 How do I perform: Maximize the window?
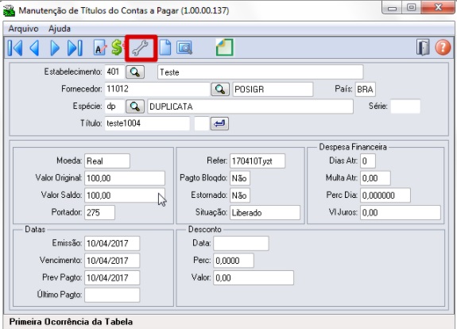click(411, 7)
